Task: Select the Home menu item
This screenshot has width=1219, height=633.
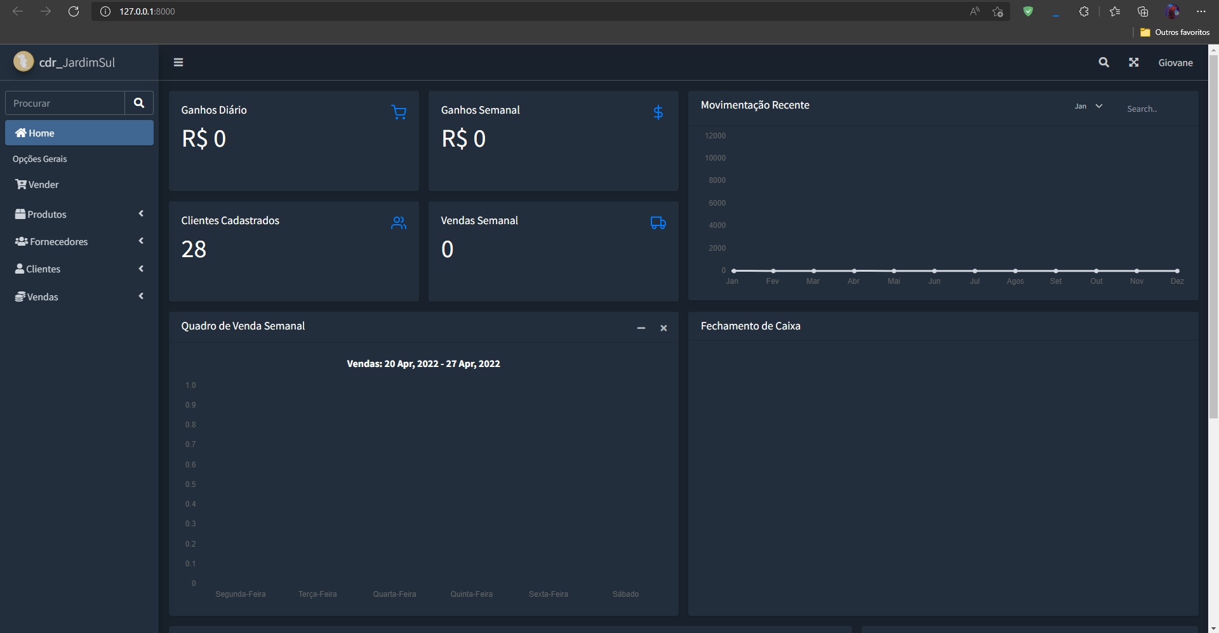Action: click(79, 133)
